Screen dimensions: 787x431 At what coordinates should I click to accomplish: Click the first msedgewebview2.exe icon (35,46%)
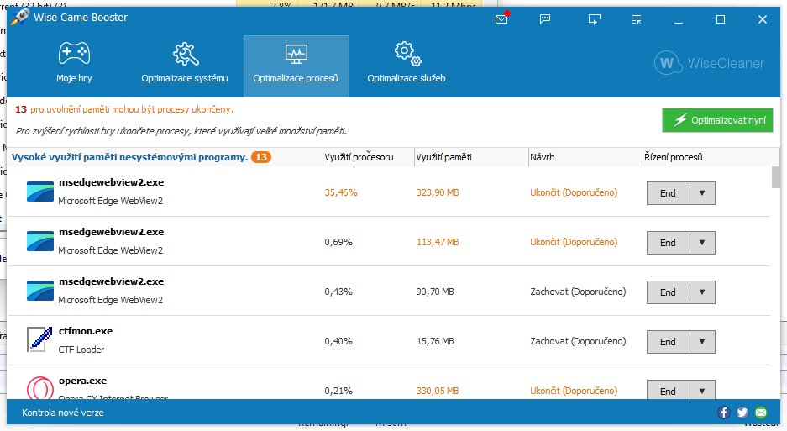(40, 192)
